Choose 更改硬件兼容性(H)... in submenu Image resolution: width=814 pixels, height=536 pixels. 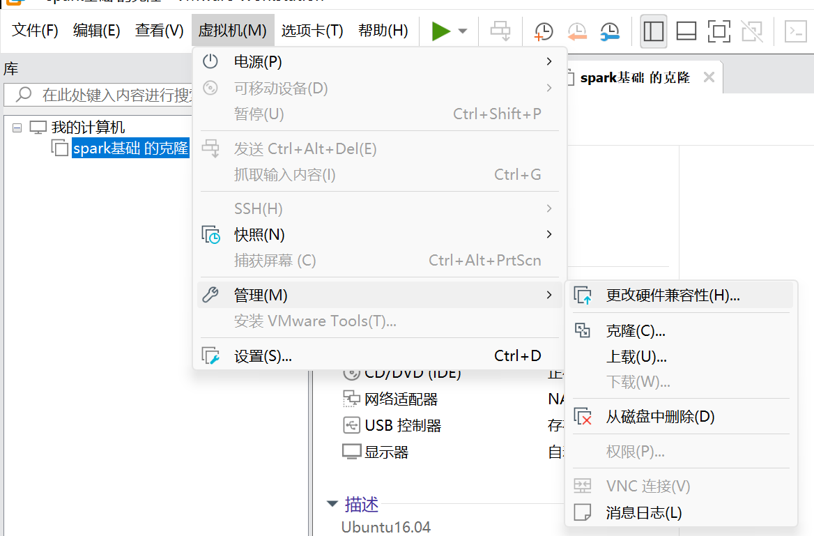coord(681,296)
